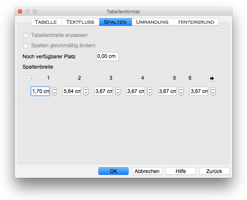This screenshot has width=247, height=200.
Task: Toggle Spalten gleichmäßig ändern checkbox
Action: [26, 46]
